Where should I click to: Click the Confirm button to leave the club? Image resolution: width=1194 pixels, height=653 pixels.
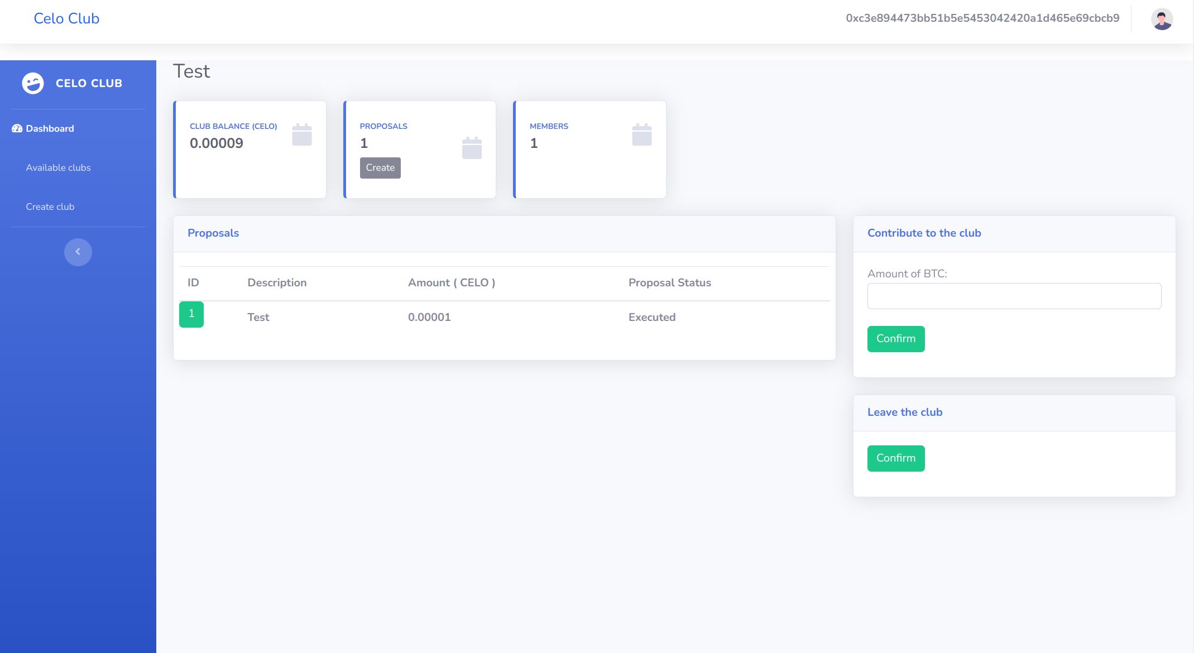pyautogui.click(x=896, y=458)
